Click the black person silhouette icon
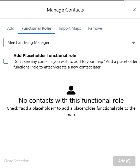The height and width of the screenshot is (168, 140). 71,90
